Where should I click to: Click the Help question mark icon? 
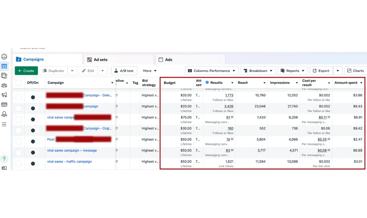[4, 159]
